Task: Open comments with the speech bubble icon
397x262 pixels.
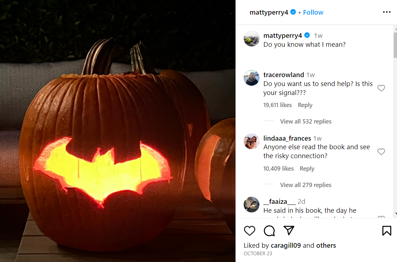Action: click(269, 231)
